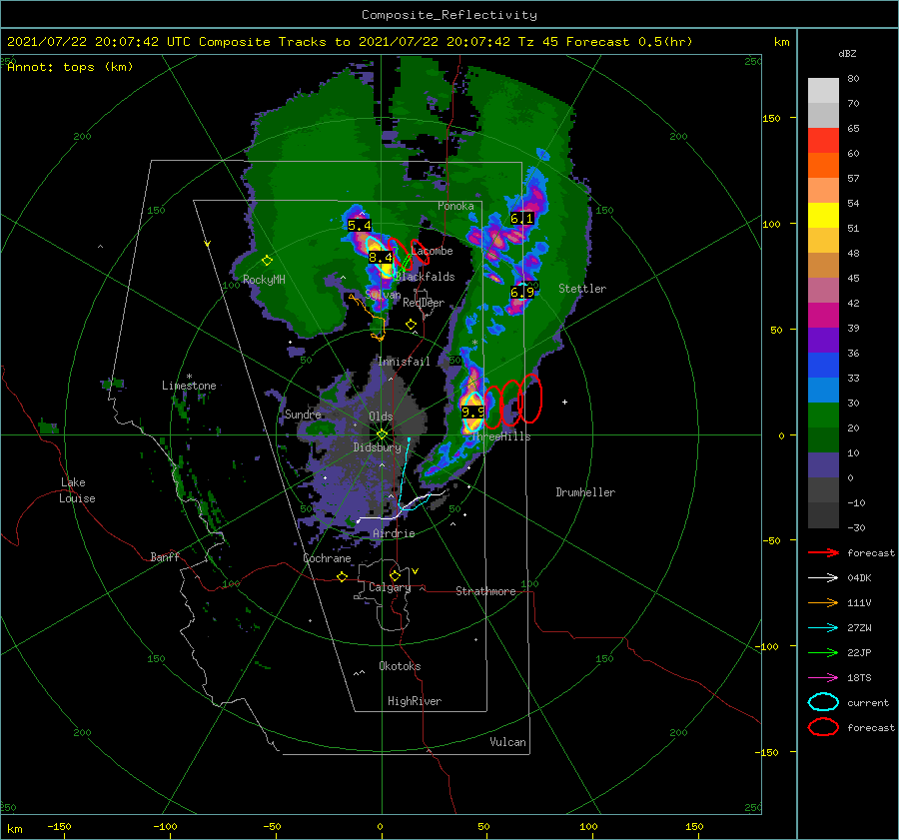Click the yellow diamond marker near RockyMH
Viewport: 899px width, 840px height.
coord(267,261)
